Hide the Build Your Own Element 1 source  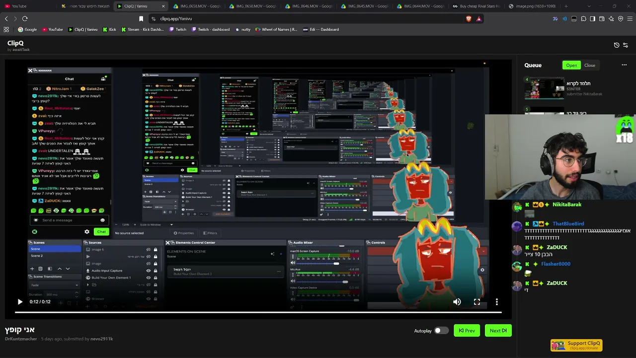149,277
